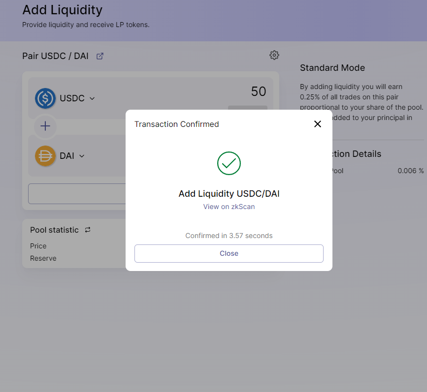
Task: Click the Add Liquidity page title
Action: (63, 10)
